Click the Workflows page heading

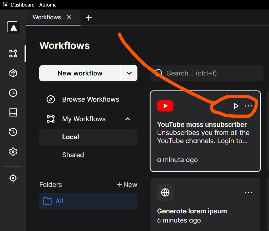64,45
